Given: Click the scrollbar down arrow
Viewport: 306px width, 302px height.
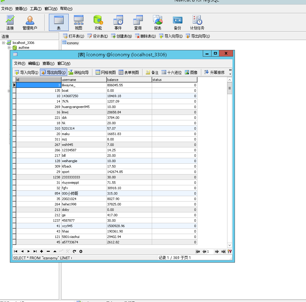Looking at the screenshot, I should (x=230, y=245).
